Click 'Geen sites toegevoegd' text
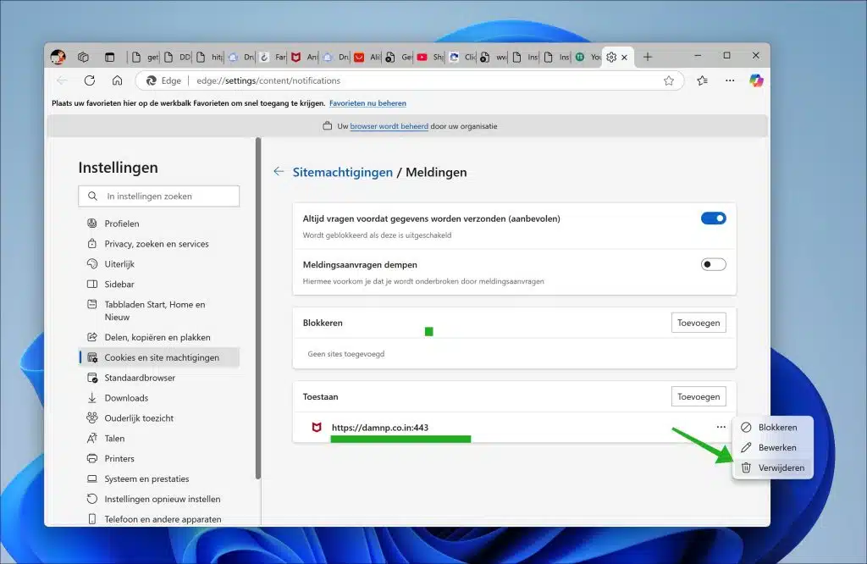 pyautogui.click(x=346, y=354)
